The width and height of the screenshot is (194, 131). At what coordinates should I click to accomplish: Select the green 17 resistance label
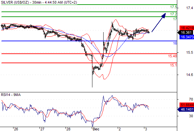point(175,19)
